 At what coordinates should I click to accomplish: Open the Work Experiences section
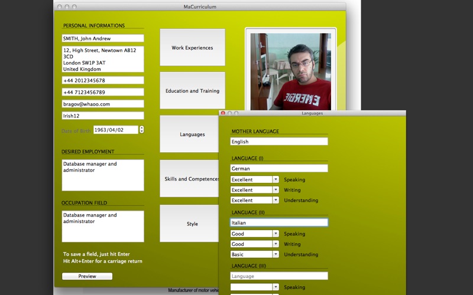coord(193,47)
